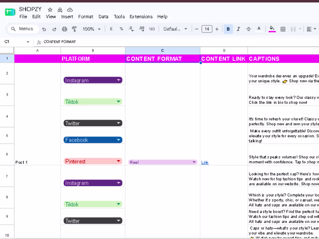
Task: Open the text color picker
Action: 259,29
